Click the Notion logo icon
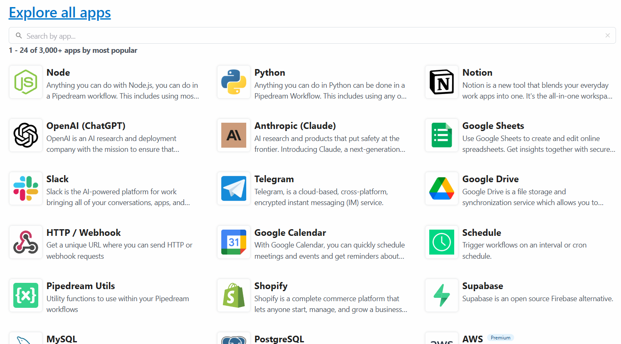Screen dimensions: 621x344 click(442, 82)
